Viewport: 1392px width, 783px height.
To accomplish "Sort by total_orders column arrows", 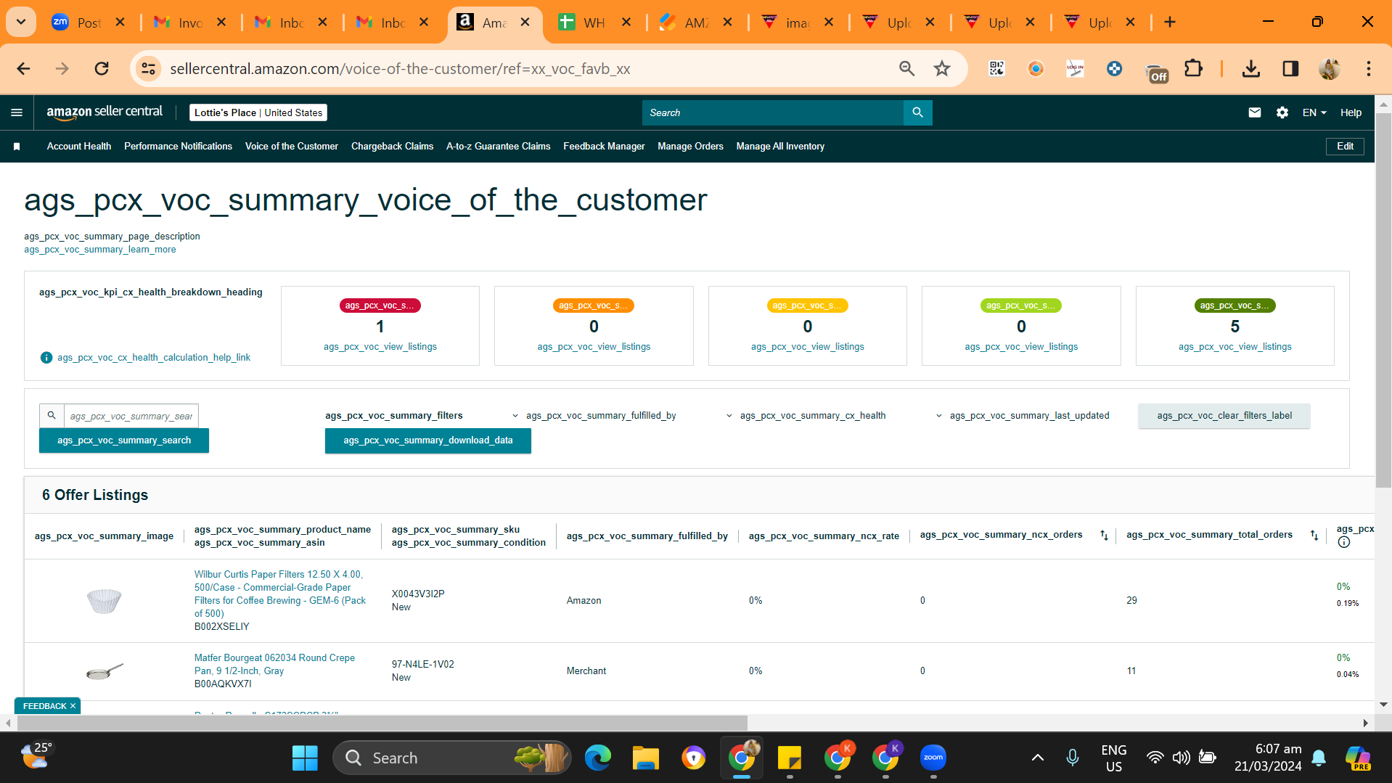I will tap(1314, 536).
